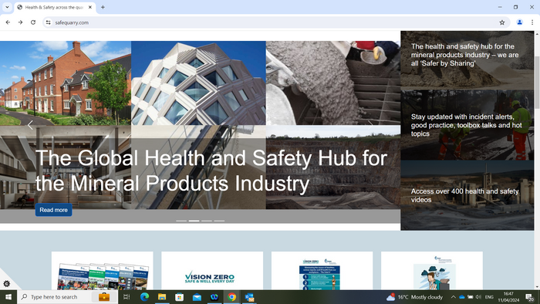
Task: Open the weather widget showing 16°C
Action: tap(414, 297)
